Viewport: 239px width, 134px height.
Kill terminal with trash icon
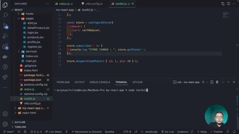pos(217,82)
